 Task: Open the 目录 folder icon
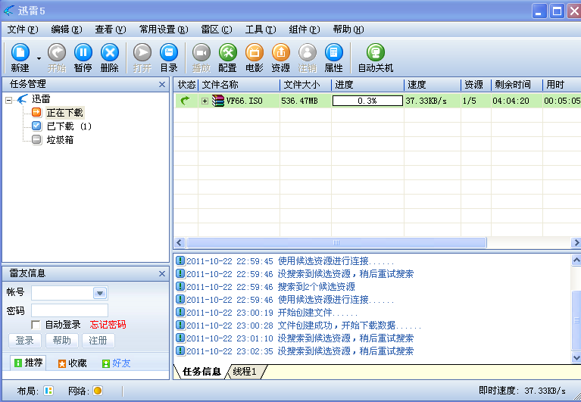(169, 52)
